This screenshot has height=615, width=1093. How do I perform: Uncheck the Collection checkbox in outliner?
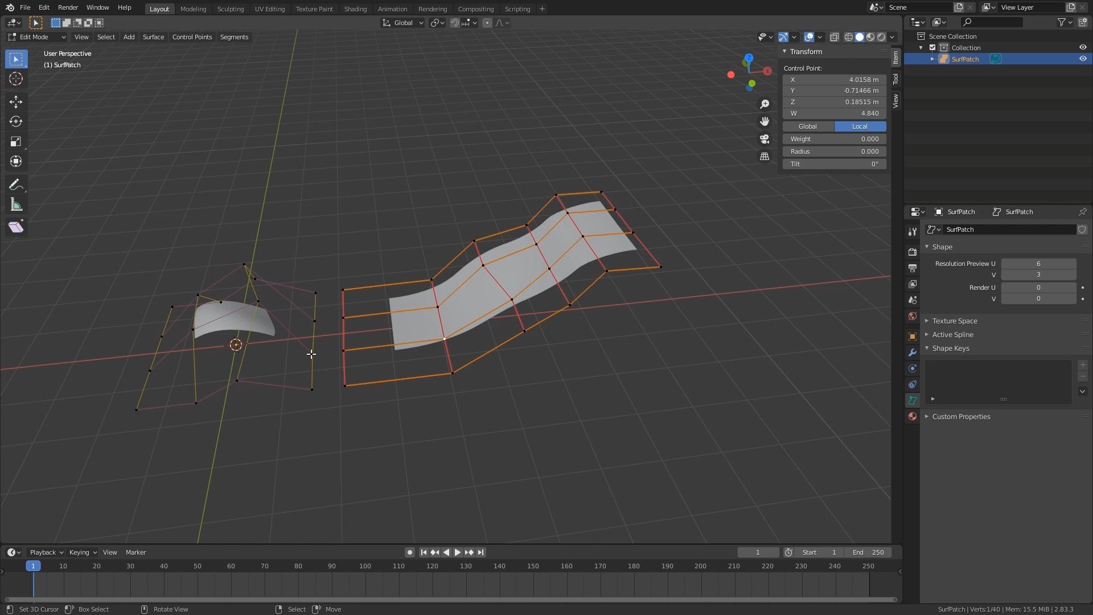pyautogui.click(x=932, y=48)
